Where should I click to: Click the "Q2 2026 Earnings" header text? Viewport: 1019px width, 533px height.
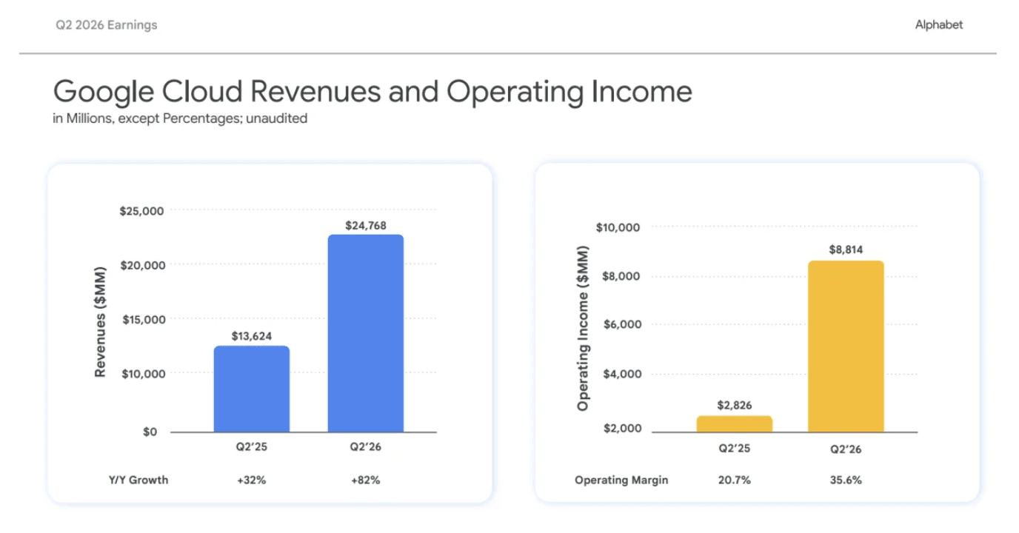[107, 25]
